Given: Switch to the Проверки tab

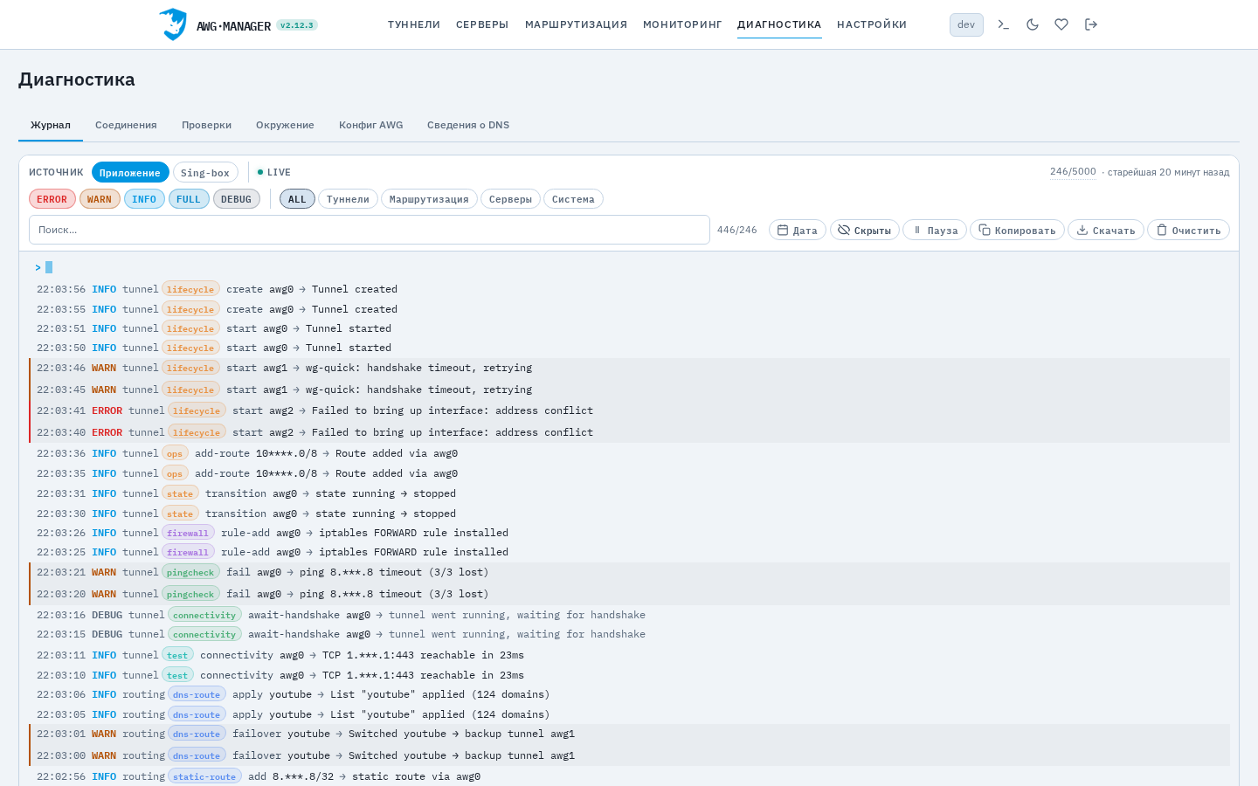Looking at the screenshot, I should point(206,125).
